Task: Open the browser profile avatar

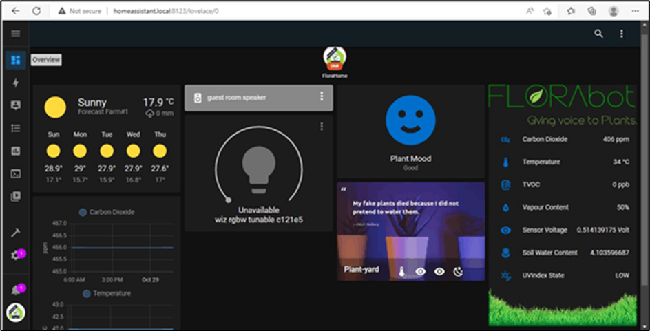Action: 614,11
